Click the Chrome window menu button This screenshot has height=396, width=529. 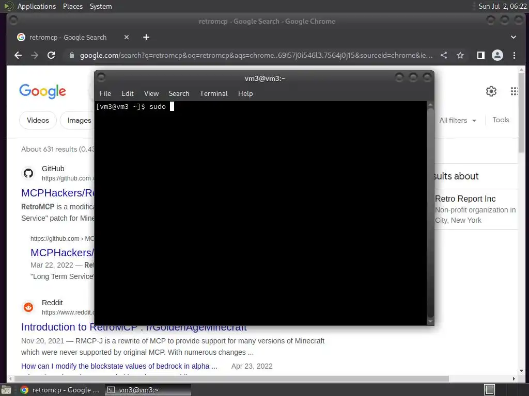click(x=13, y=21)
